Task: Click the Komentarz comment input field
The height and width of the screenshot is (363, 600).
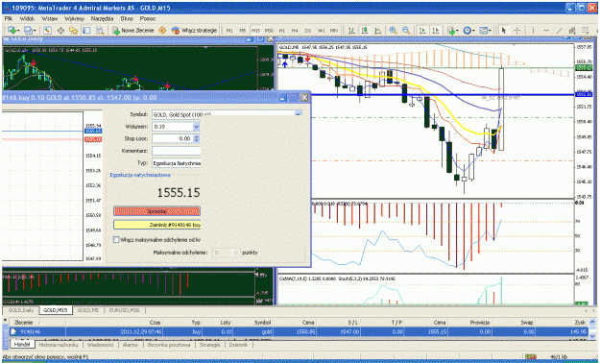Action: point(177,151)
